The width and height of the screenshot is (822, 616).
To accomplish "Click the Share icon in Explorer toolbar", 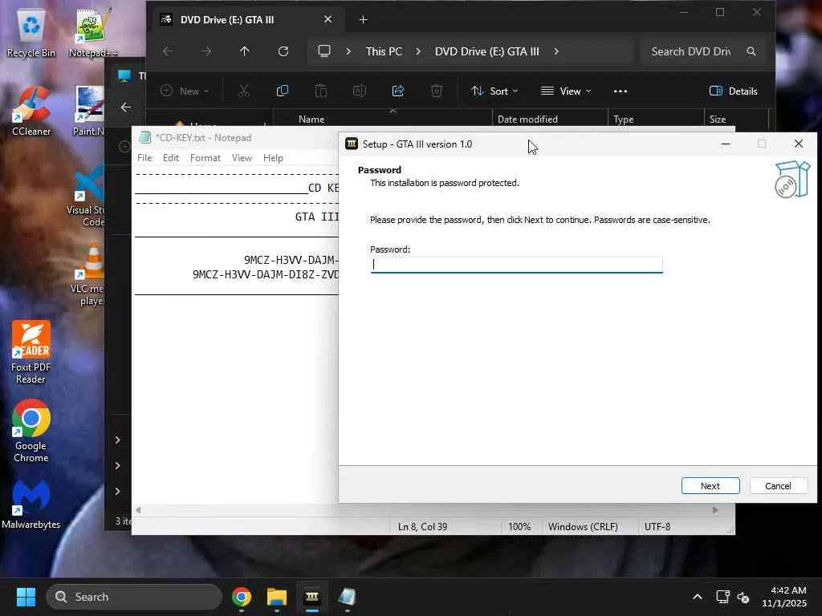I will click(x=398, y=91).
